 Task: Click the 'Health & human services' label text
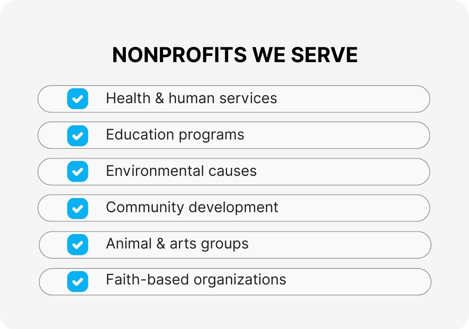pos(191,98)
